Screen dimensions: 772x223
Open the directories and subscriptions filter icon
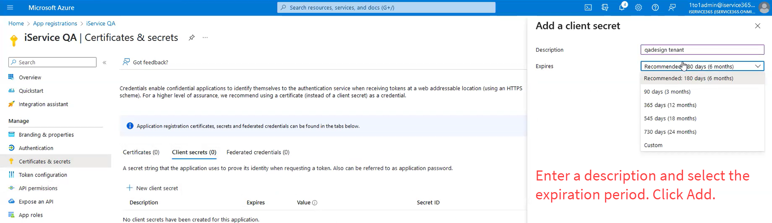click(605, 8)
